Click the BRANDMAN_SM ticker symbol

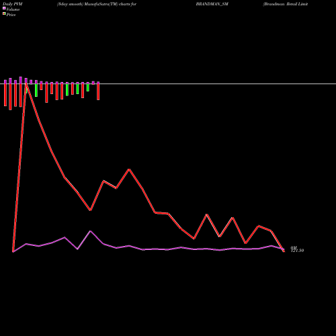(x=212, y=4)
